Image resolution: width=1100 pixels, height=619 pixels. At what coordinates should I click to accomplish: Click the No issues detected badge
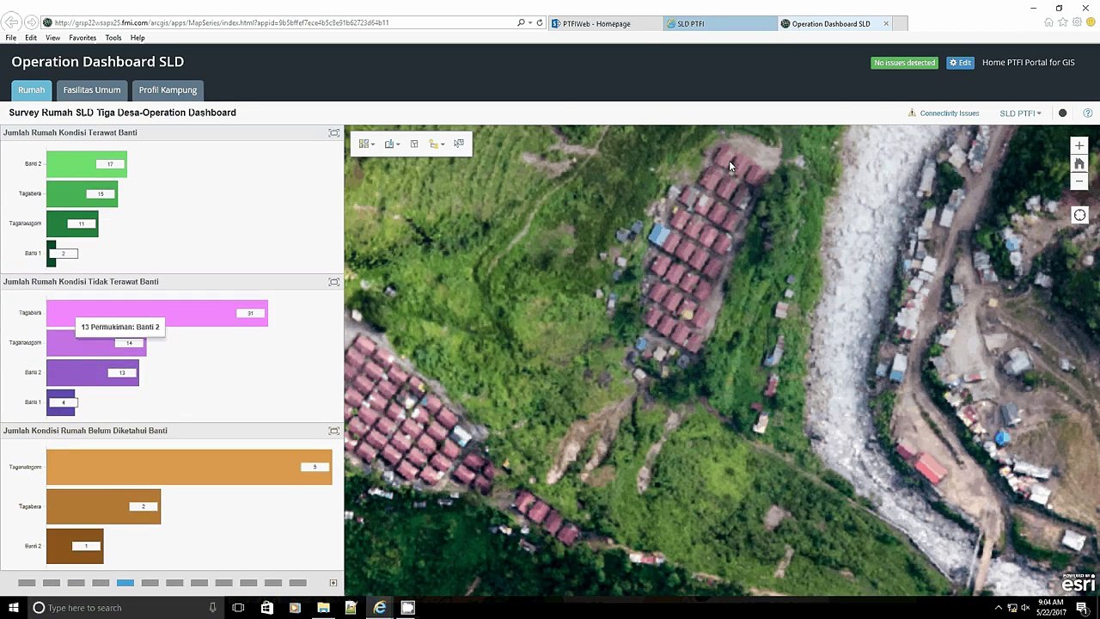904,63
